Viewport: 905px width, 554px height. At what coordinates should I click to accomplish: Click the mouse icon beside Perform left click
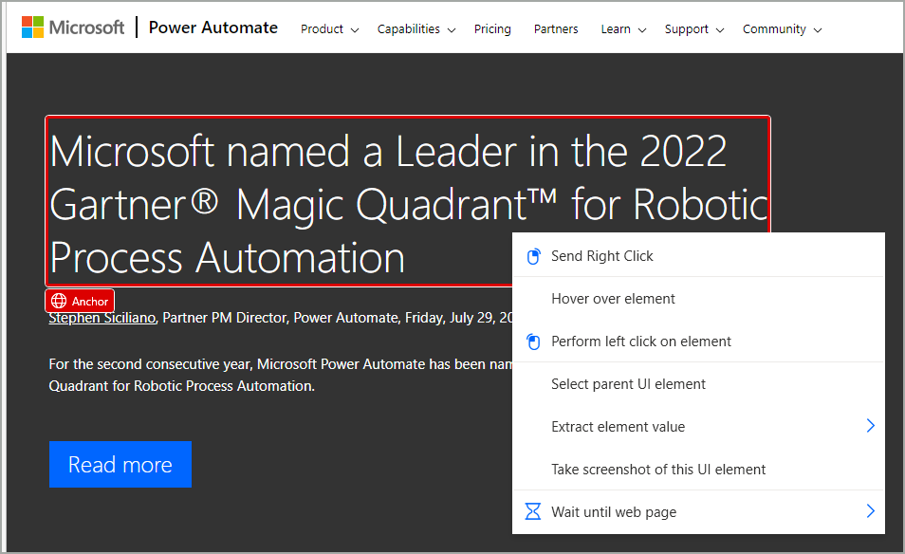click(533, 342)
